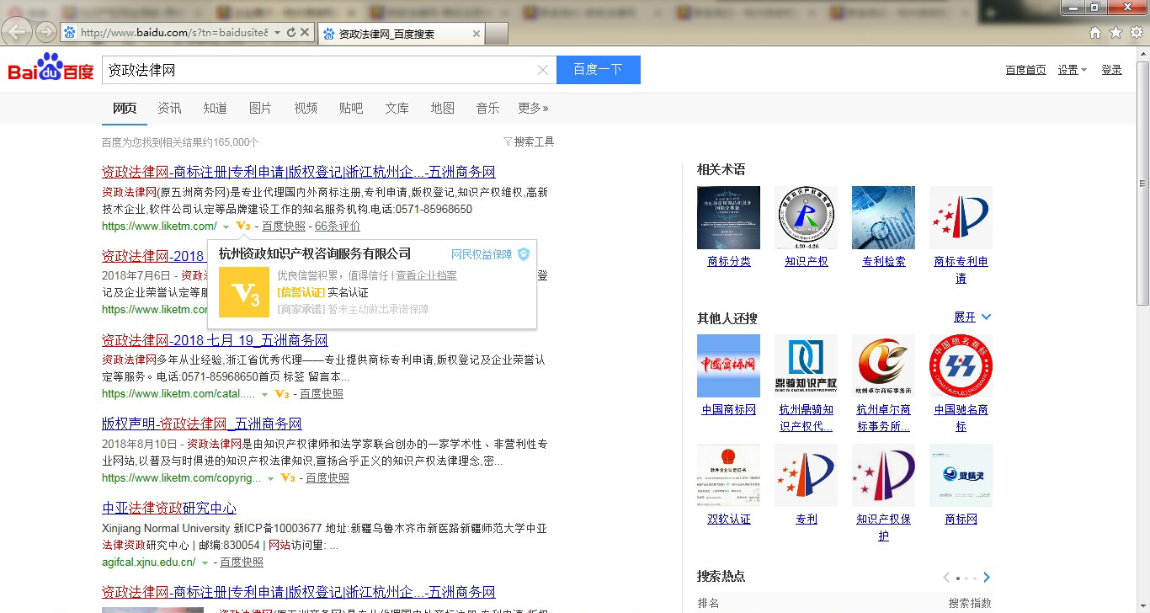1150x613 pixels.
Task: Open the 杭州鼎骑知识产权 thumbnail image
Action: pos(806,365)
